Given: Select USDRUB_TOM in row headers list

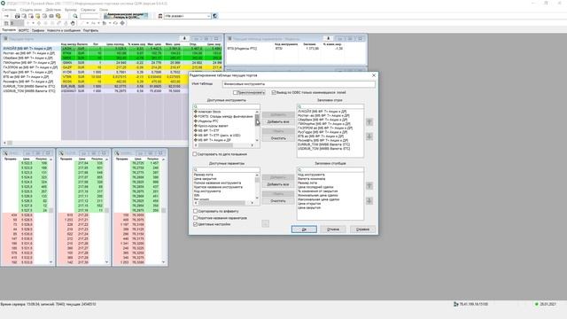Looking at the screenshot, I should [x=324, y=149].
